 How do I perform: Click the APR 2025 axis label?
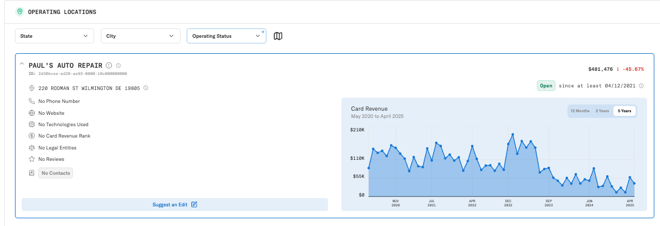(630, 203)
